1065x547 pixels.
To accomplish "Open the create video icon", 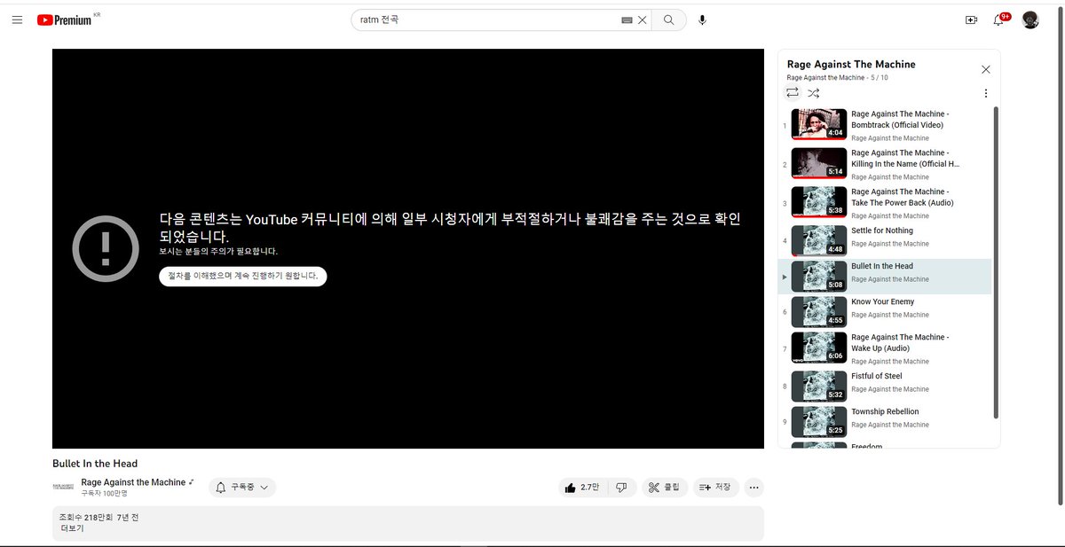I will tap(971, 20).
